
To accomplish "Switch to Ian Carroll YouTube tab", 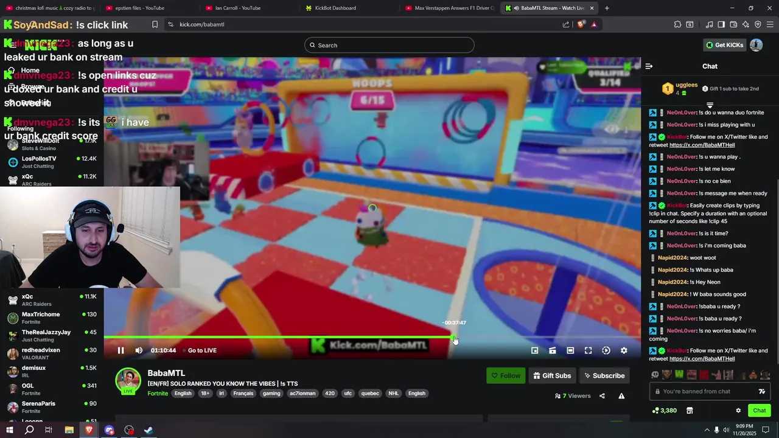I will tap(250, 8).
